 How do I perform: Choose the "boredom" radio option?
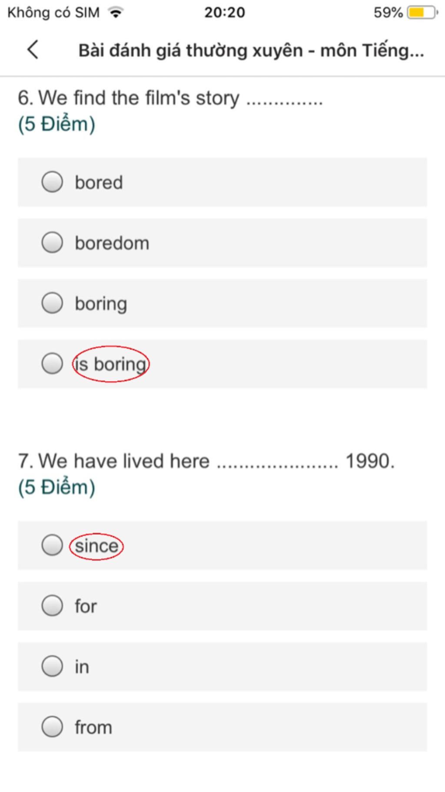coord(52,242)
